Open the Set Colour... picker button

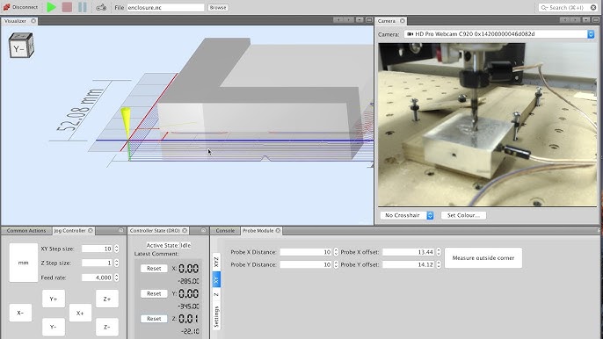(x=463, y=215)
